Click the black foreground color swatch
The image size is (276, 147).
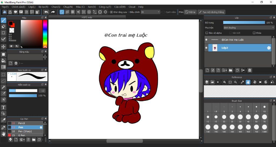[x=11, y=23]
